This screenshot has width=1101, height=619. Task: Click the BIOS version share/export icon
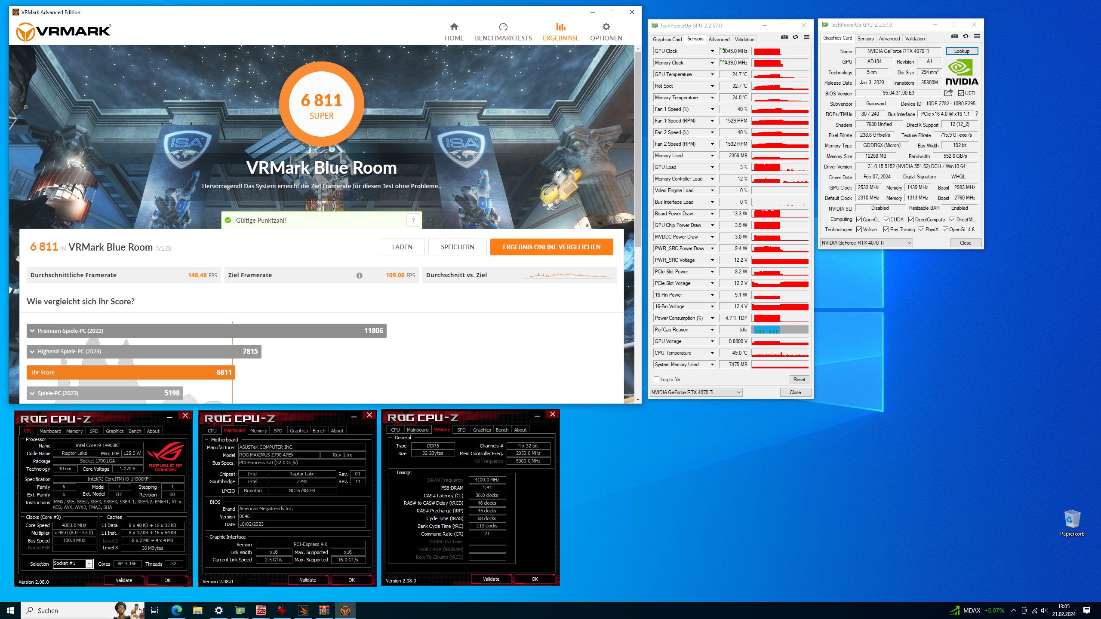click(948, 93)
